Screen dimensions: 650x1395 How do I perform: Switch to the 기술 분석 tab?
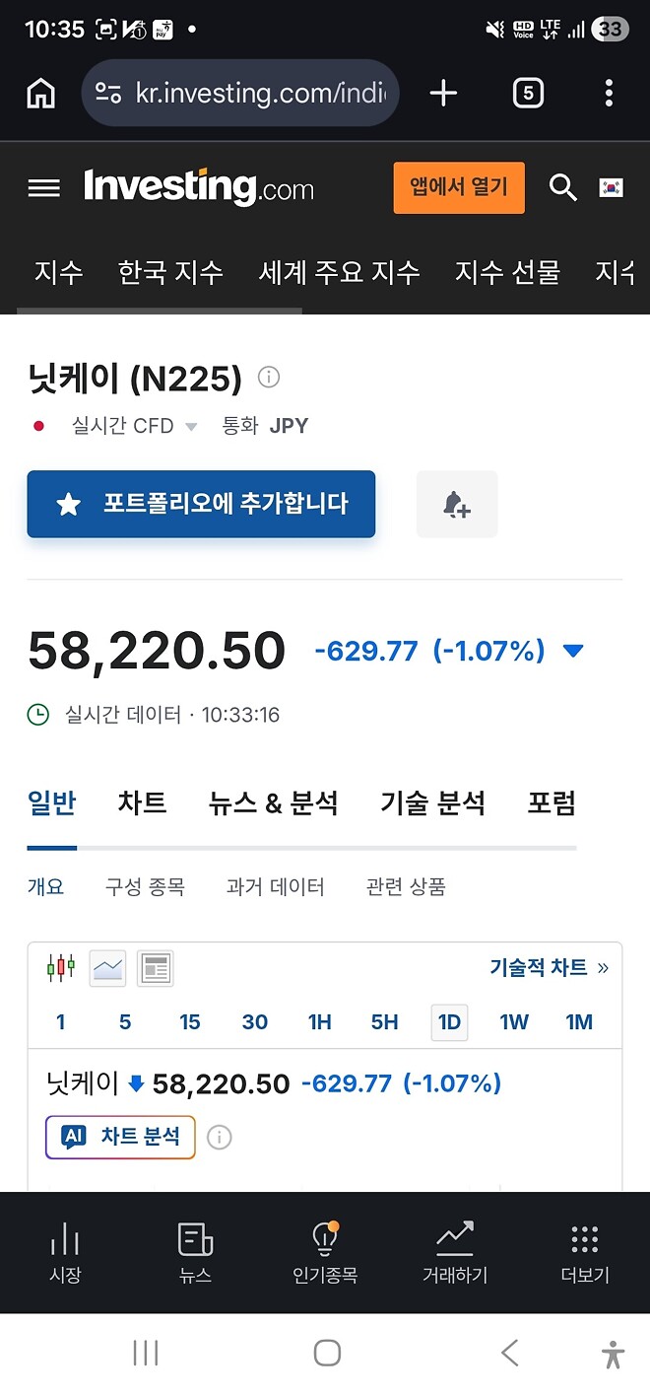433,803
